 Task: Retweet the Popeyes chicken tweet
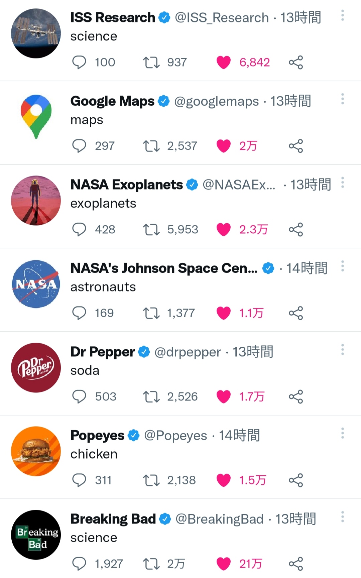(151, 480)
